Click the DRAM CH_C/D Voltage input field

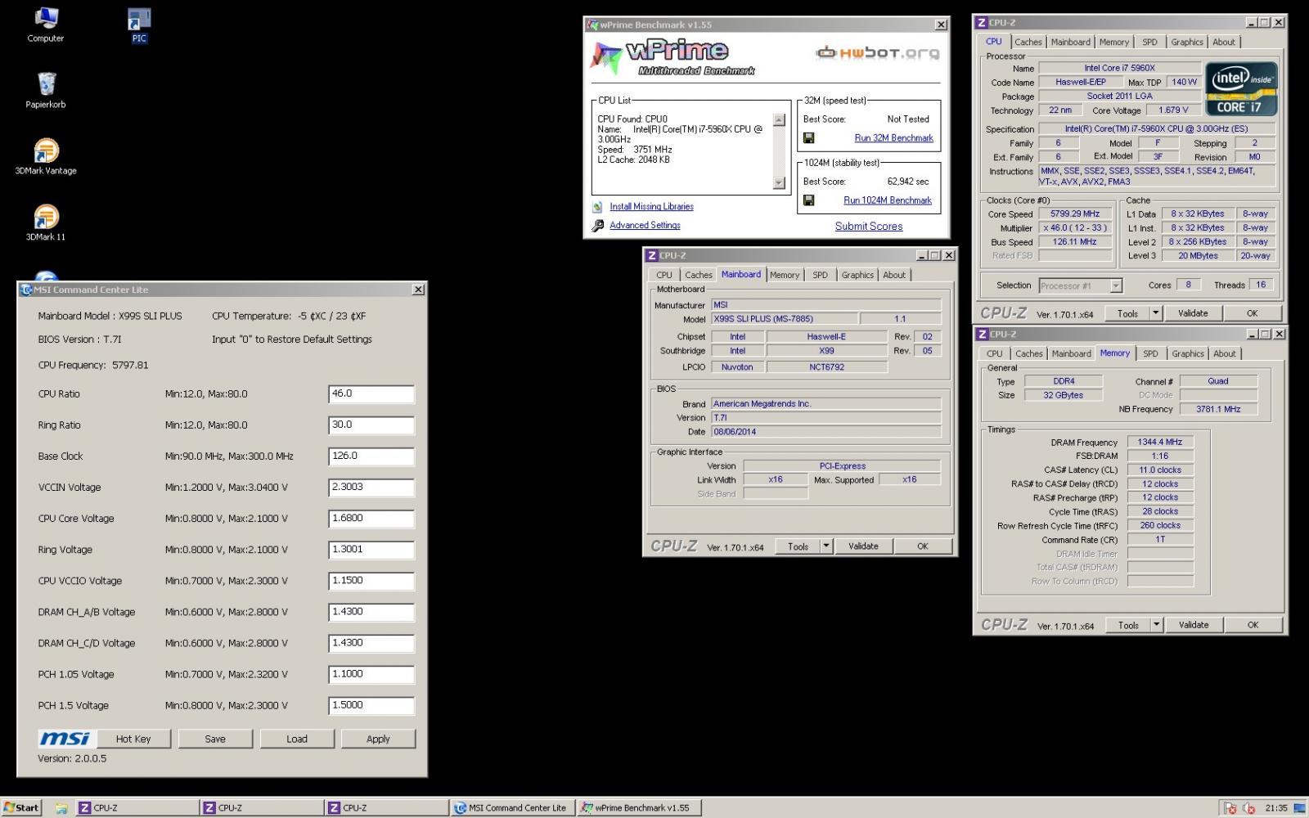(371, 643)
